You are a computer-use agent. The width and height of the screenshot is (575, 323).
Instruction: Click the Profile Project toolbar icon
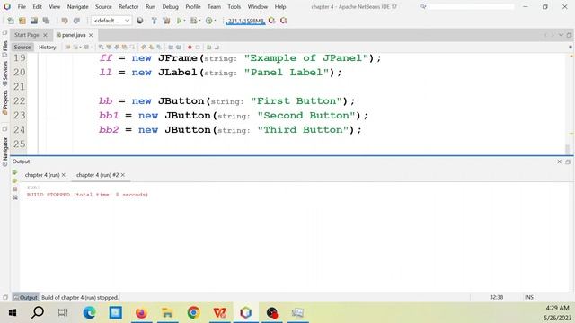208,21
